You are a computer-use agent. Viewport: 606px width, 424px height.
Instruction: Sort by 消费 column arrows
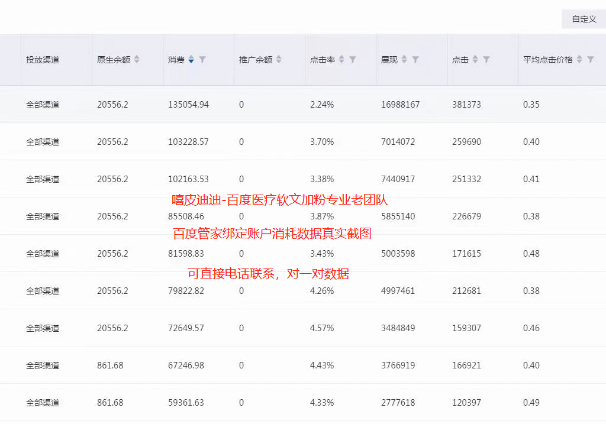[191, 60]
